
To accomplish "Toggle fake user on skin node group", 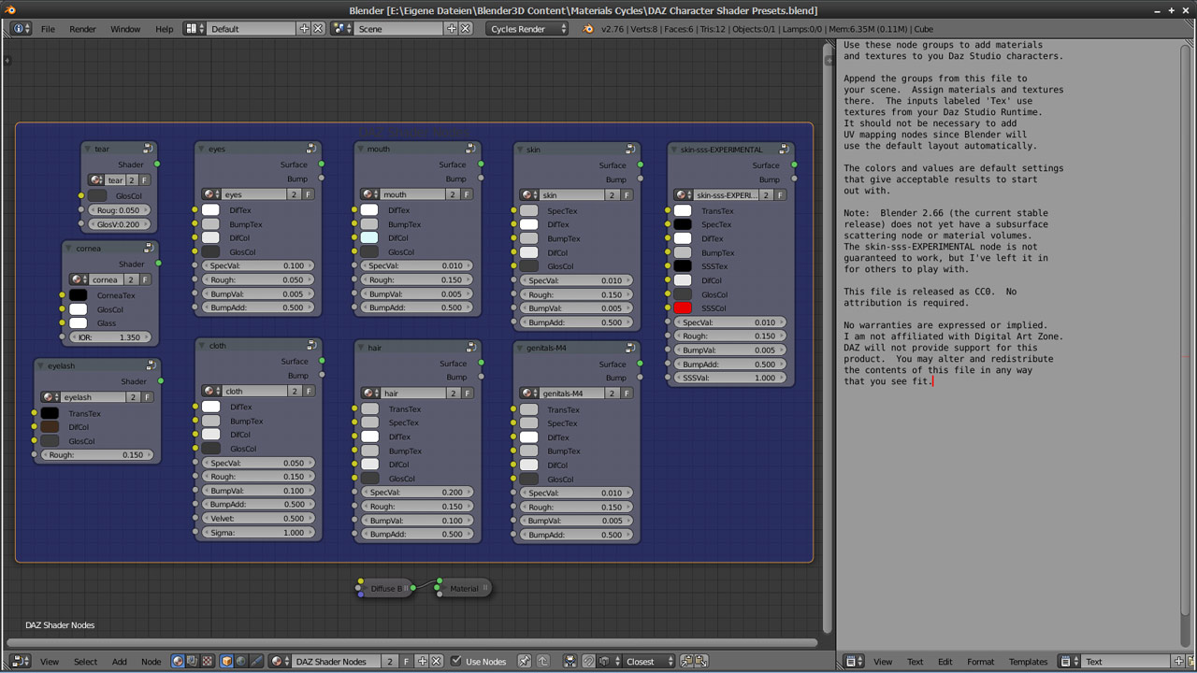I will tap(627, 194).
